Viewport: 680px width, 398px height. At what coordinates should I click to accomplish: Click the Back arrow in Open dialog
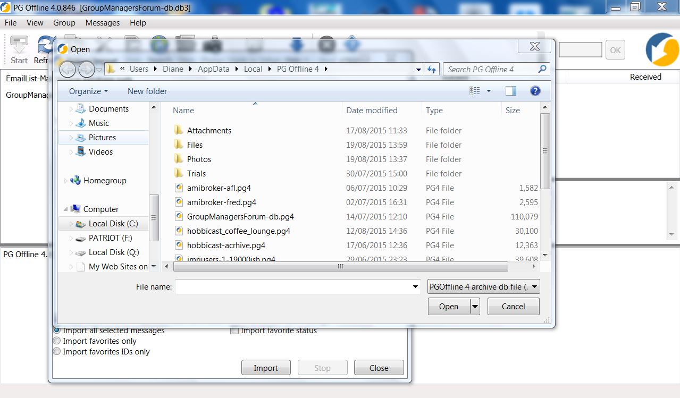(68, 69)
